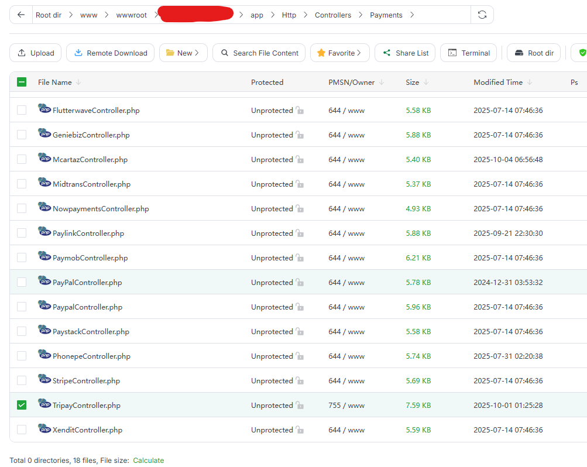Viewport: 587px width, 467px height.
Task: Click the PHP icon for FlutterwaveController.php
Action: pyautogui.click(x=44, y=109)
